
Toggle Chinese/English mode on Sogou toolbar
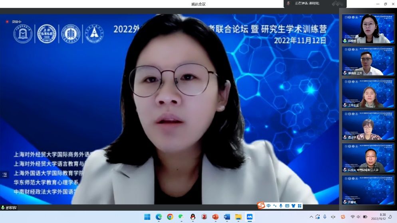pyautogui.click(x=269, y=205)
